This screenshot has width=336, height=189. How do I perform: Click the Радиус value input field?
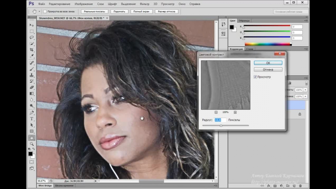click(x=220, y=120)
